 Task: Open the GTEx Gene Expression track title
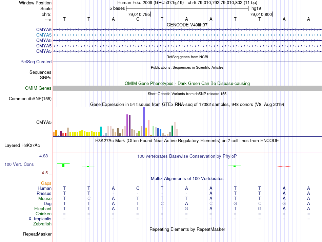[x=187, y=104]
